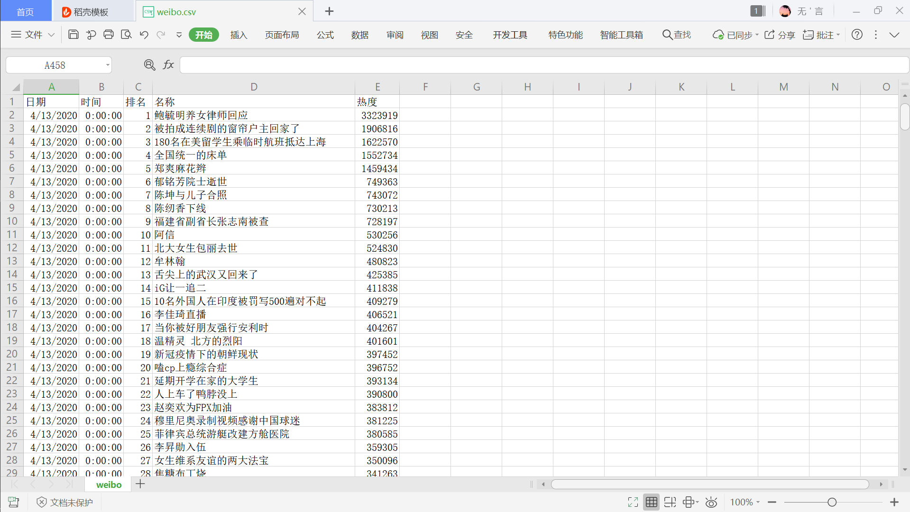This screenshot has height=512, width=910.
Task: Switch to page break preview view
Action: [670, 503]
